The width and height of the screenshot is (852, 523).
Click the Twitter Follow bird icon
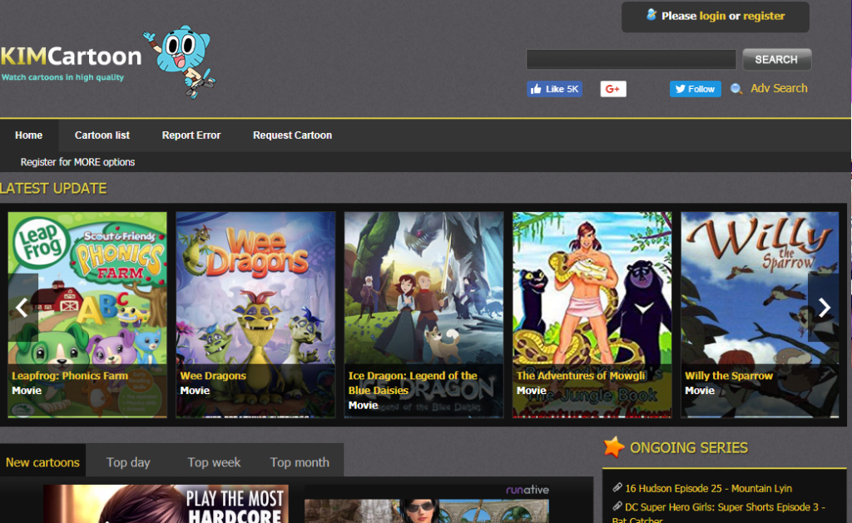(681, 88)
